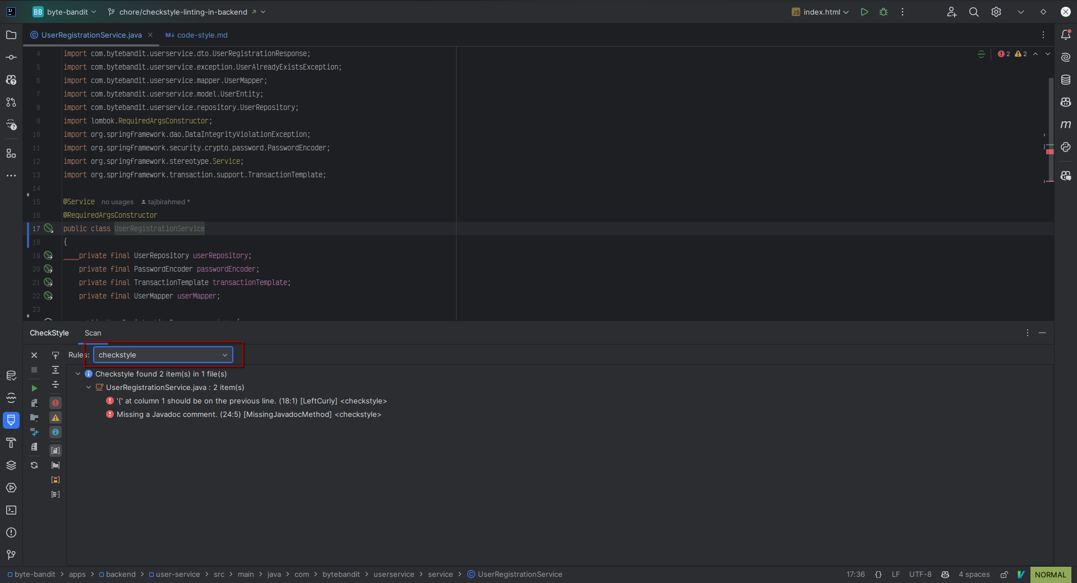Open the Database tool window on right
This screenshot has width=1077, height=583.
click(1066, 80)
